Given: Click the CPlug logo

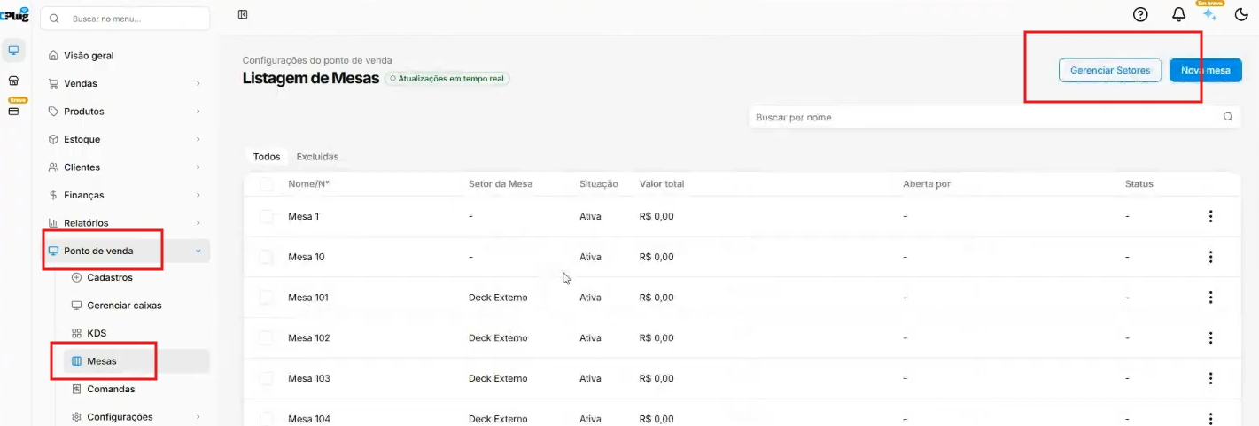Looking at the screenshot, I should pos(14,14).
